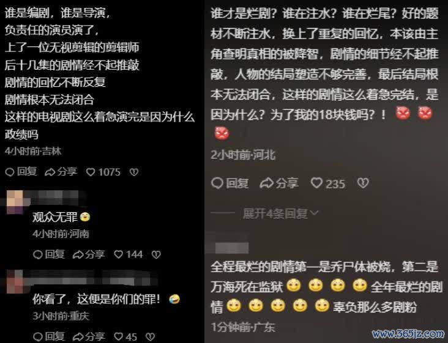This screenshot has width=448, height=343.
Task: Share the Hebei comment posted 2 hours ago
Action: tap(279, 183)
